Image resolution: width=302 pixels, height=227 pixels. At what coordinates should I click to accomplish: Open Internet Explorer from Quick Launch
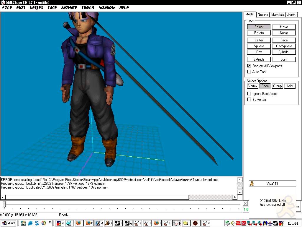point(30,223)
